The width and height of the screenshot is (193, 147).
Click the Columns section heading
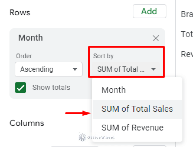pyautogui.click(x=27, y=123)
